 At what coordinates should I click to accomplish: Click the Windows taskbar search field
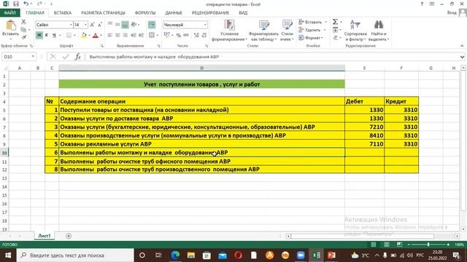(x=75, y=255)
